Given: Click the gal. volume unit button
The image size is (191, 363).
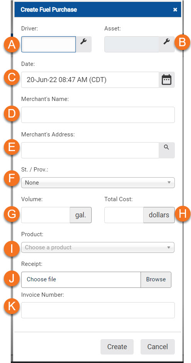Looking at the screenshot, I should point(81,215).
